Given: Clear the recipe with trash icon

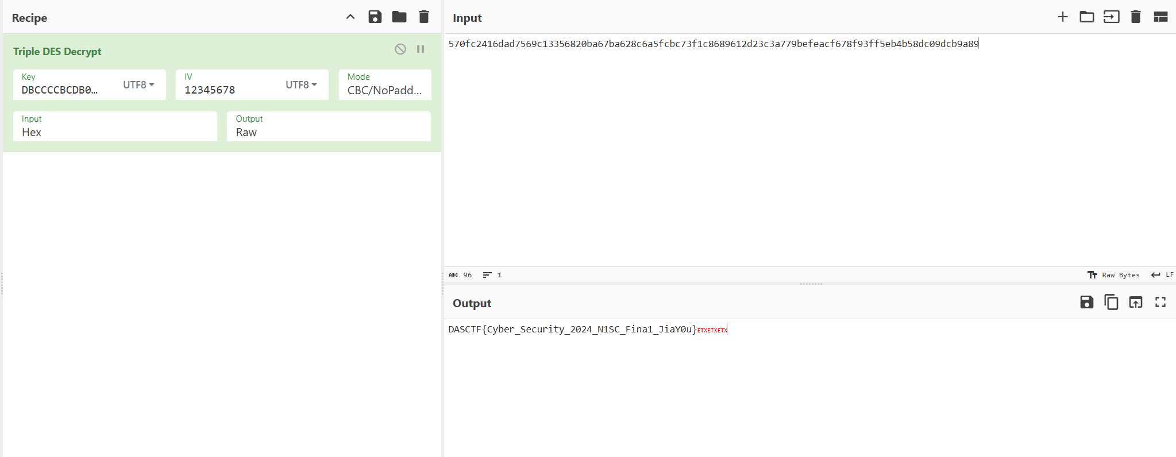Looking at the screenshot, I should pyautogui.click(x=424, y=17).
